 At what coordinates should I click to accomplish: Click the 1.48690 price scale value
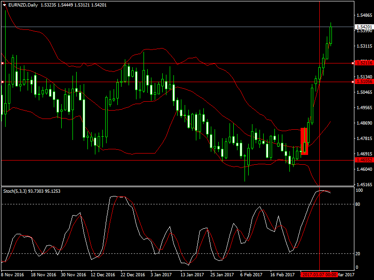click(x=364, y=123)
